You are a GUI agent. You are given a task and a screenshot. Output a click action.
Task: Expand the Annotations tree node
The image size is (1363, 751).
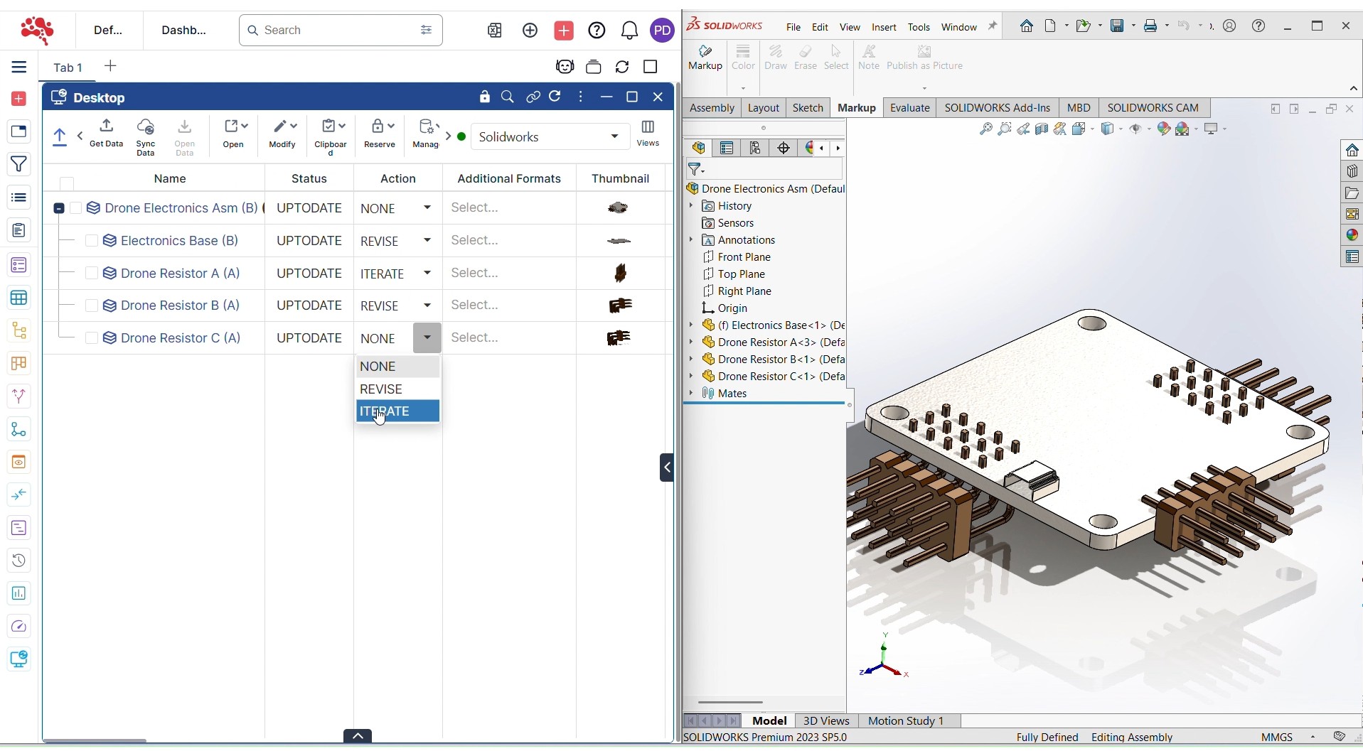(691, 240)
